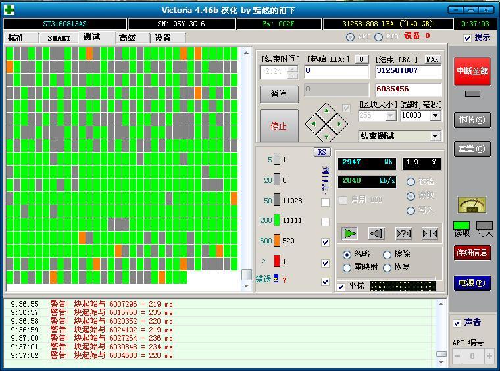Click the 0 button beside 起始 LBA
Image resolution: width=500 pixels, height=371 pixels.
click(x=362, y=59)
